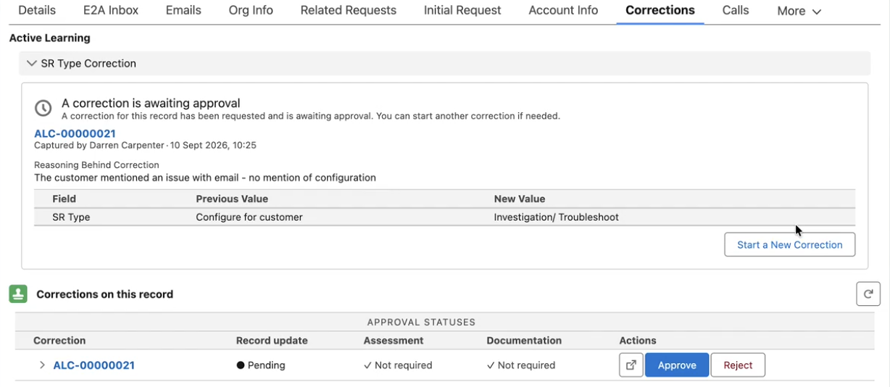Open correction in new window icon

631,365
